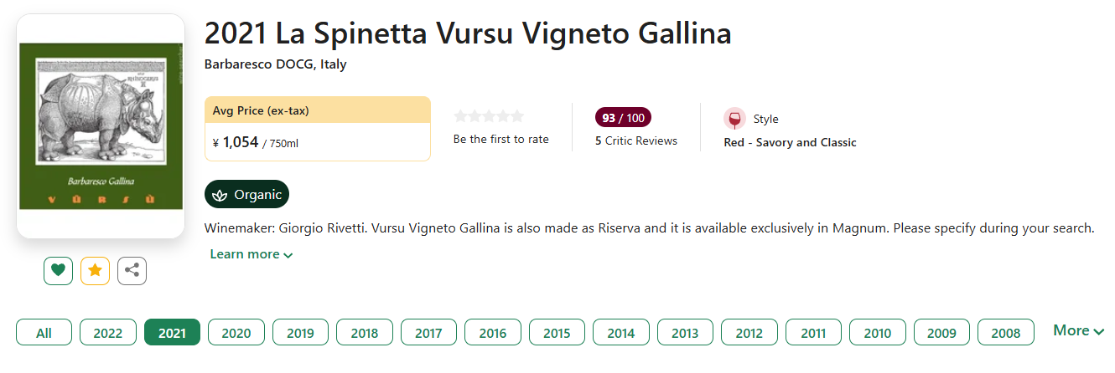Expand the Learn more description

pos(251,254)
